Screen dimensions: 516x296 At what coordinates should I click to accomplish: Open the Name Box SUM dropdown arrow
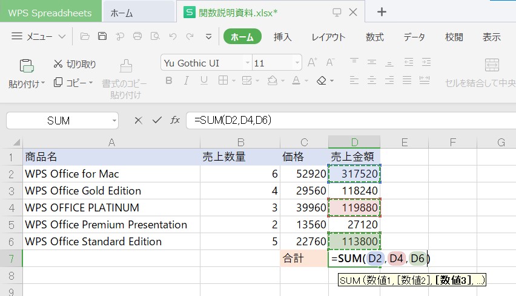(114, 121)
